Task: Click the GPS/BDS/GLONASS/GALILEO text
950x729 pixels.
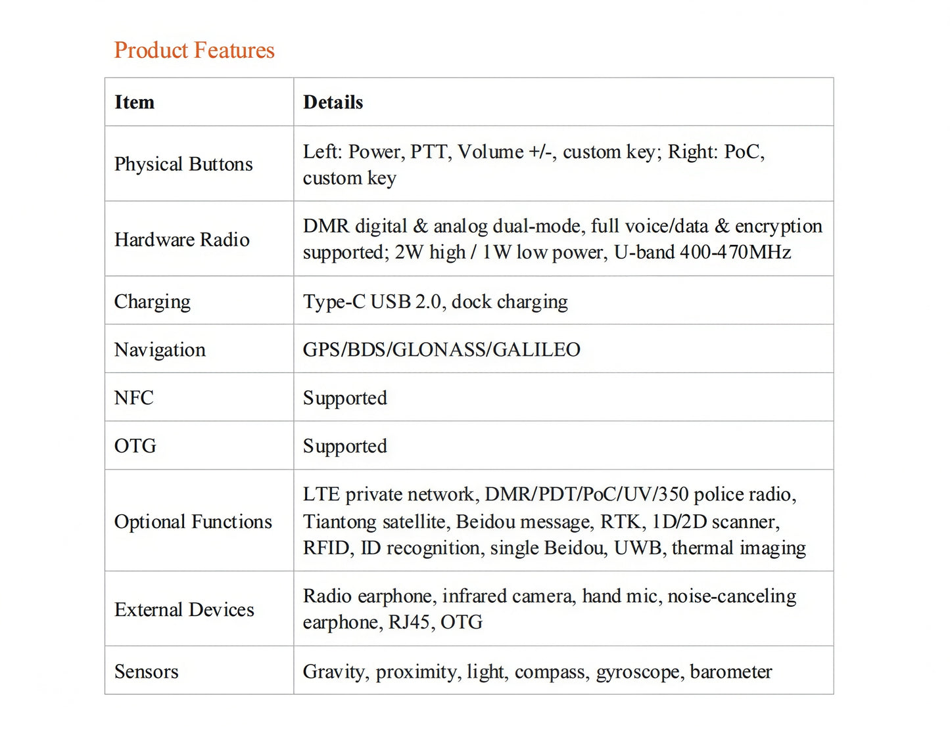Action: [442, 350]
